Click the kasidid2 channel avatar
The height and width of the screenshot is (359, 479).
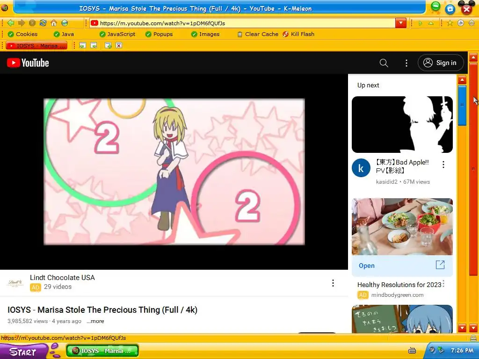[x=361, y=168]
